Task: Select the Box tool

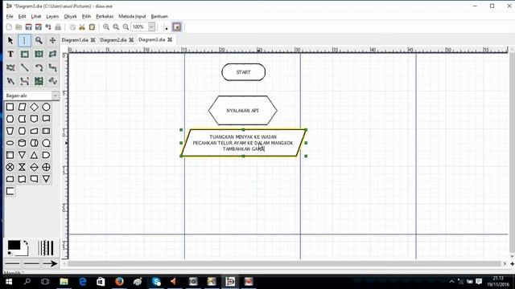Action: pyautogui.click(x=24, y=54)
